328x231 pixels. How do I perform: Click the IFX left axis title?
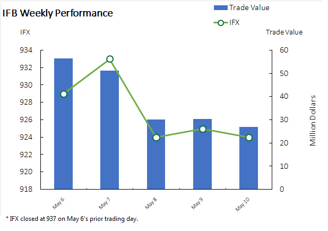pos(25,32)
